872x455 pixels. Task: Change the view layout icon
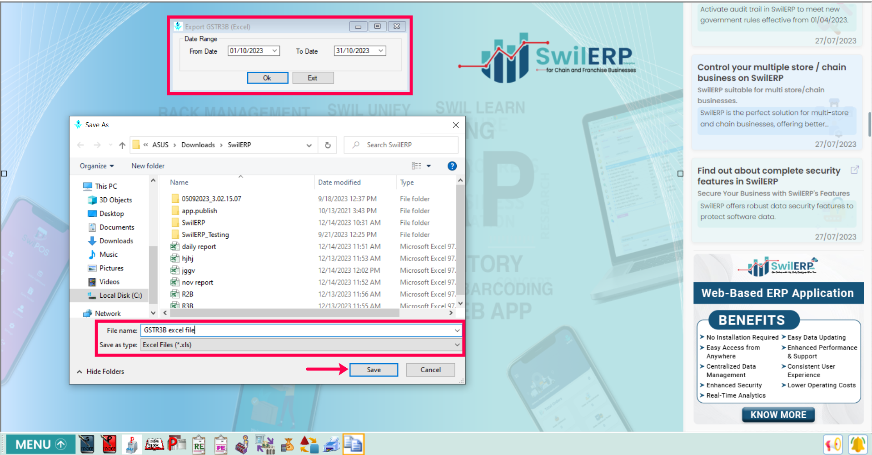tap(416, 166)
